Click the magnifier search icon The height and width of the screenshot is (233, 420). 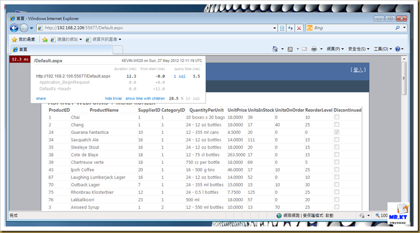click(x=398, y=28)
